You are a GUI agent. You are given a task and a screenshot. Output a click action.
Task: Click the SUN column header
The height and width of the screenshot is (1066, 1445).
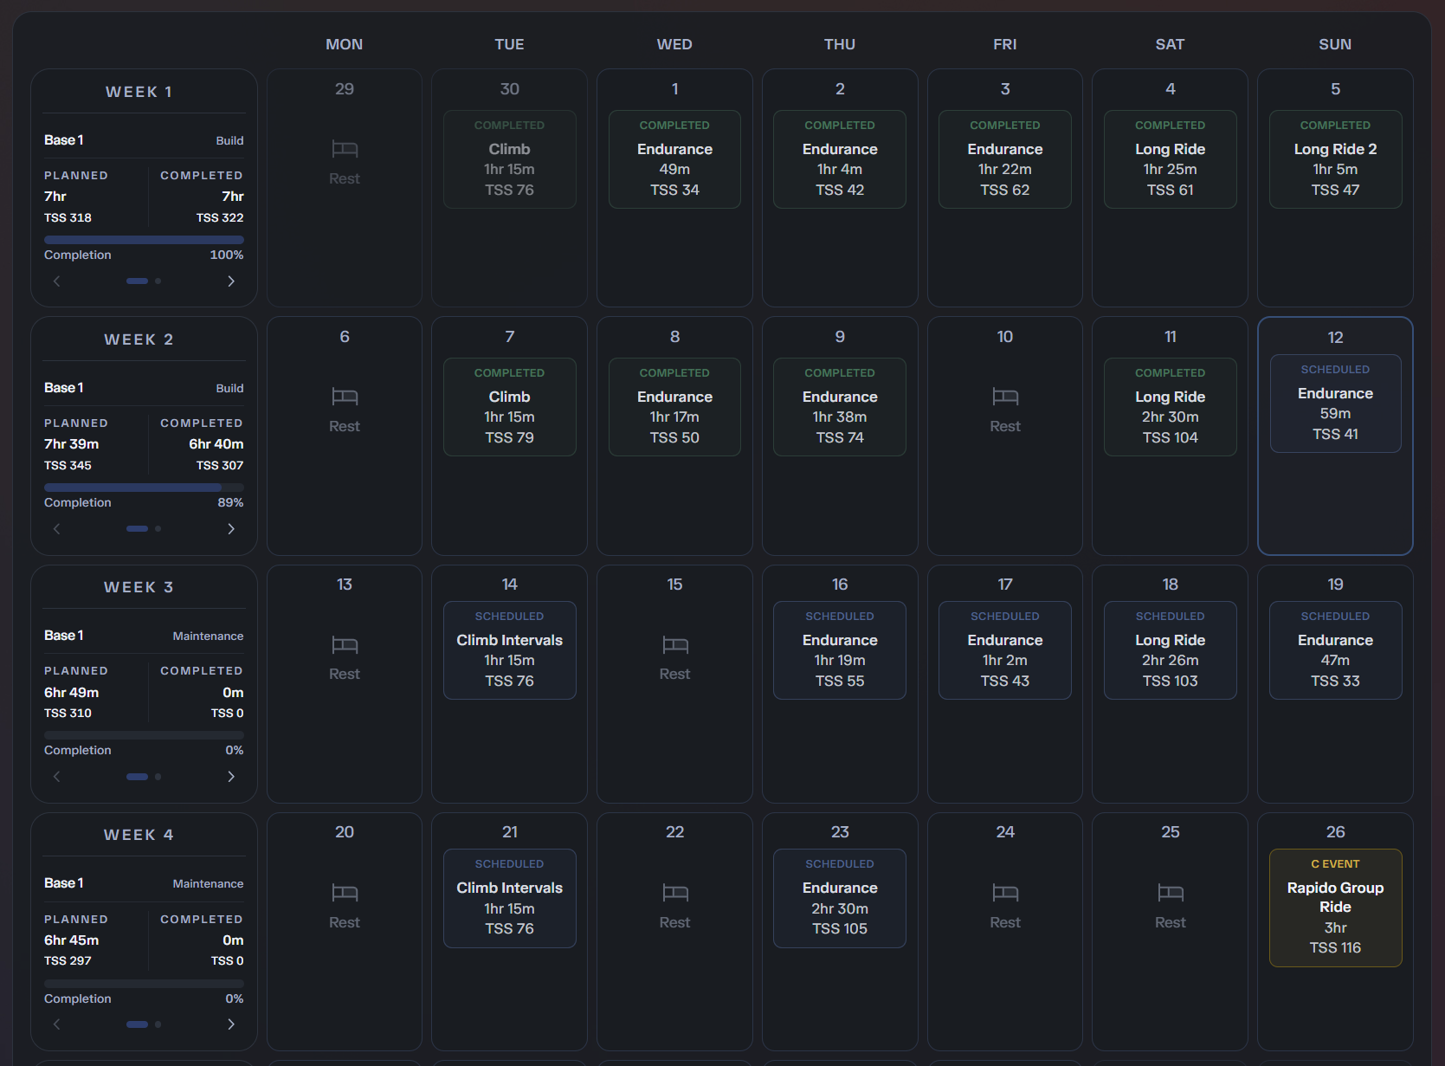[1336, 44]
